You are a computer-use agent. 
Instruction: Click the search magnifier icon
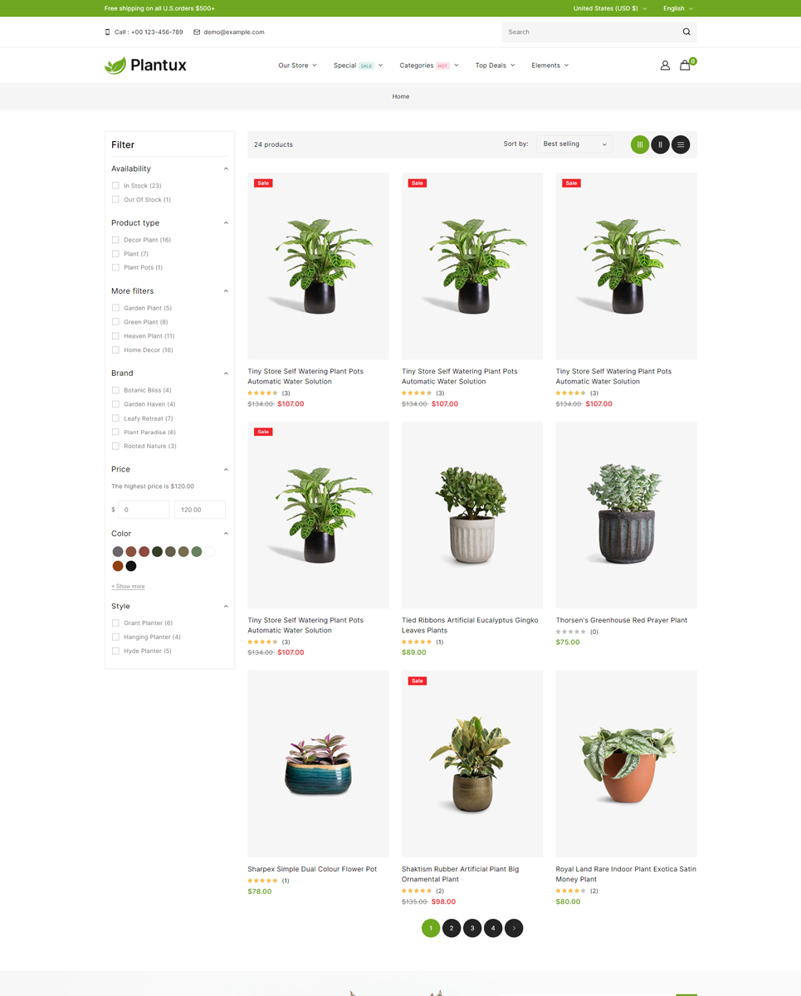pyautogui.click(x=686, y=32)
